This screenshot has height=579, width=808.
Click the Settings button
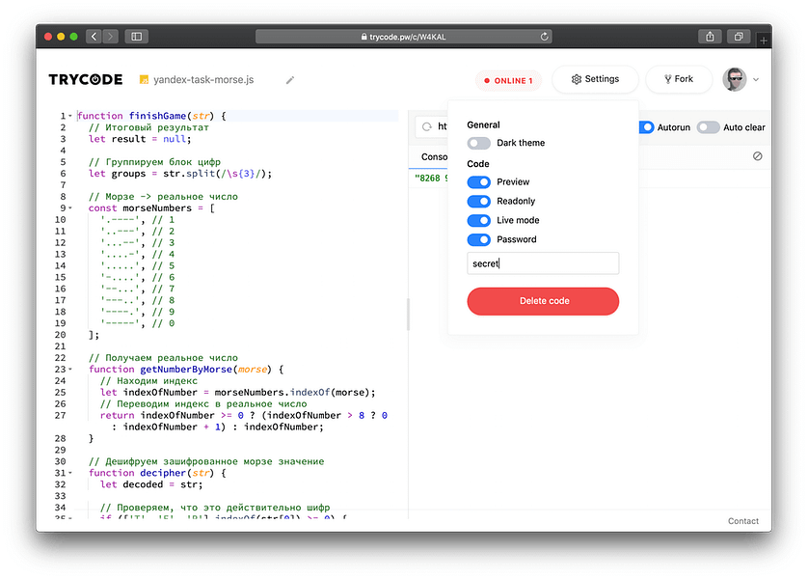point(595,79)
